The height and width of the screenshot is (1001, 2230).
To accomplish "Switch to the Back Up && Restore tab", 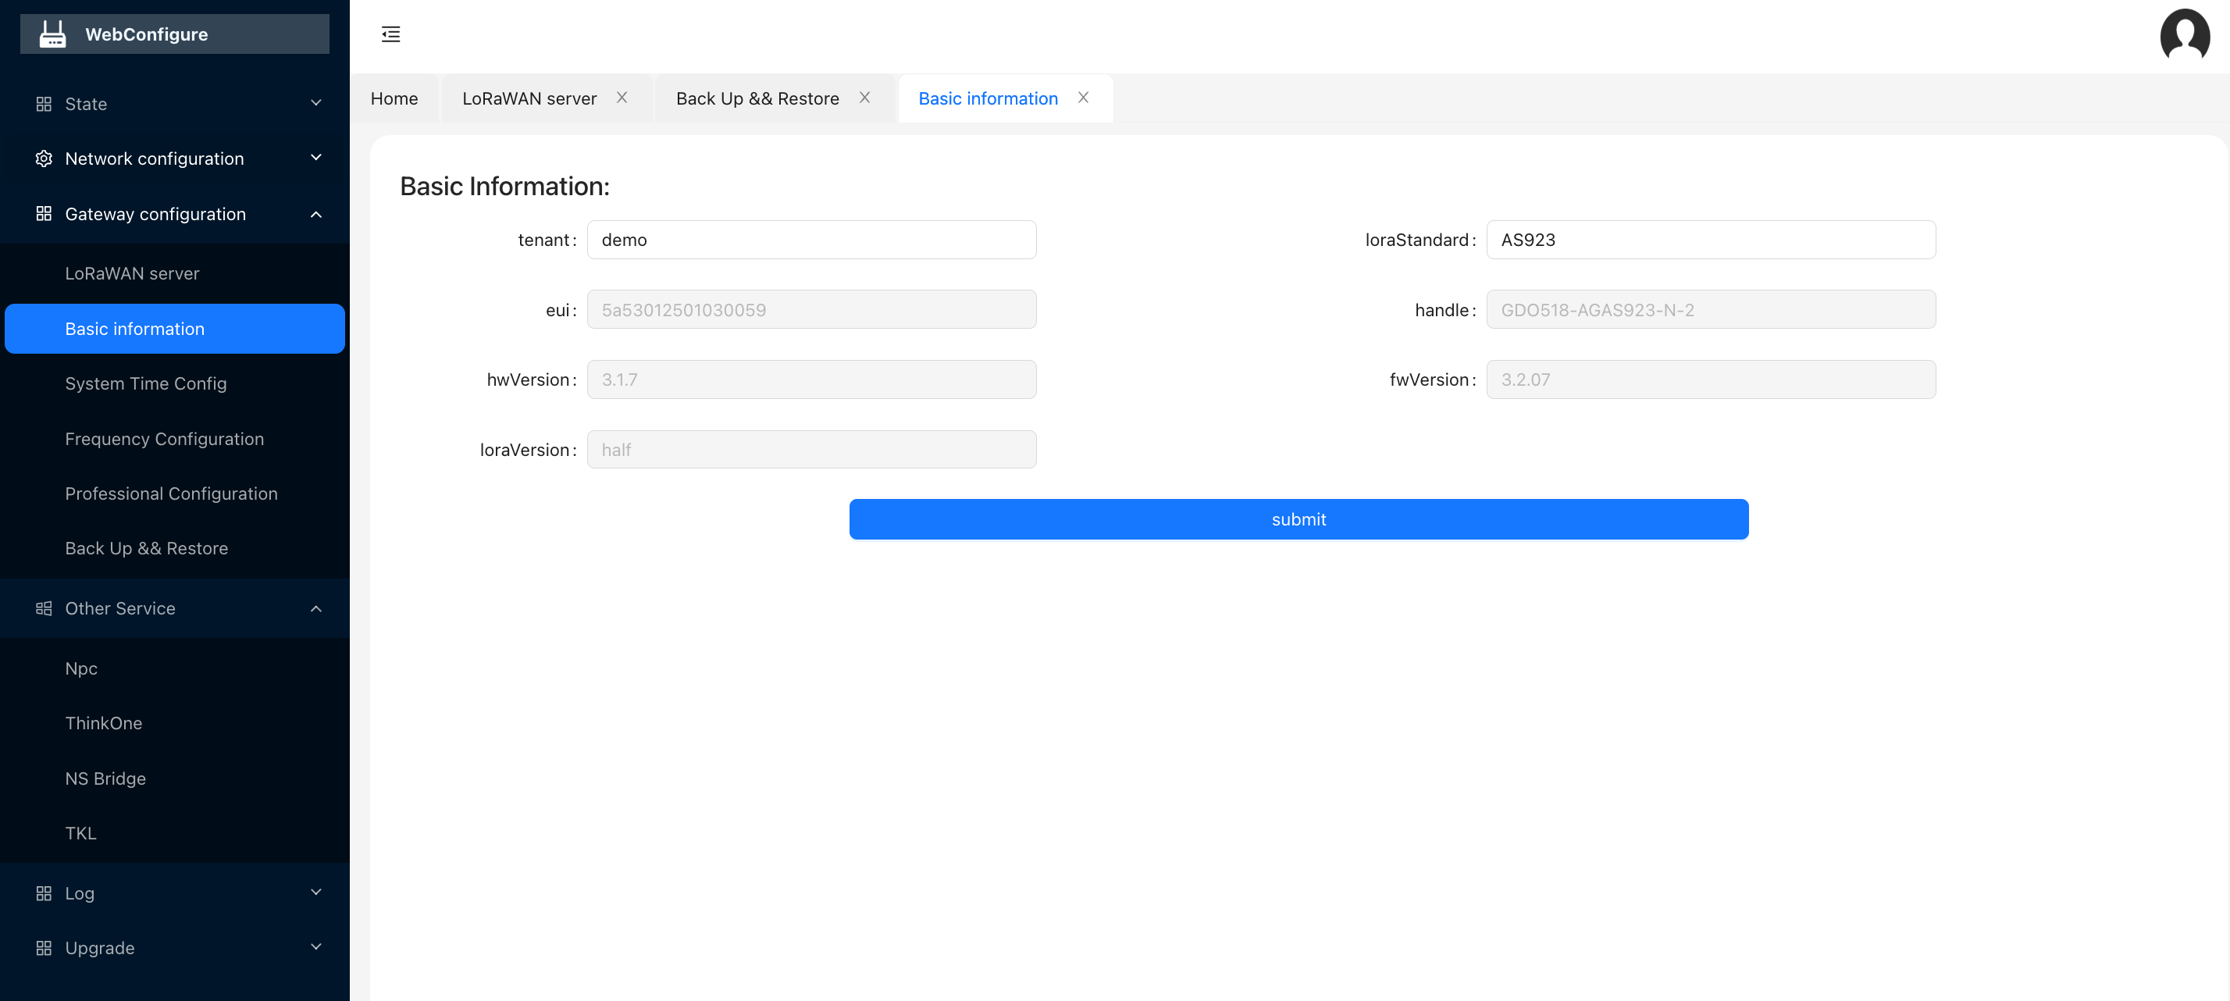I will coord(757,98).
